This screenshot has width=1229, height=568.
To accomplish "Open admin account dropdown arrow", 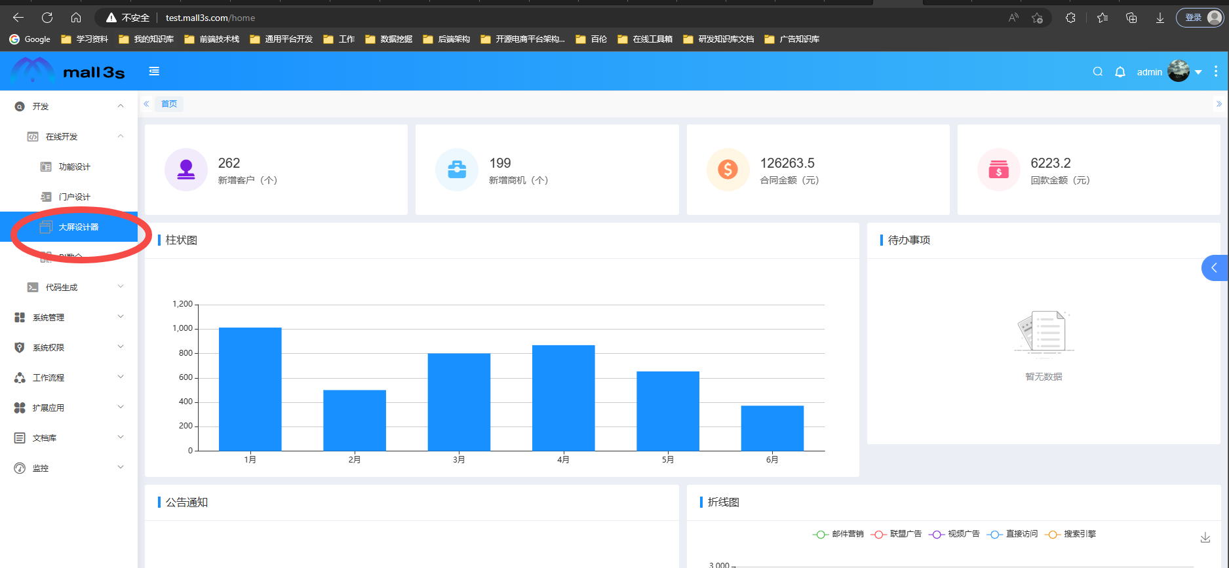I will coord(1198,72).
